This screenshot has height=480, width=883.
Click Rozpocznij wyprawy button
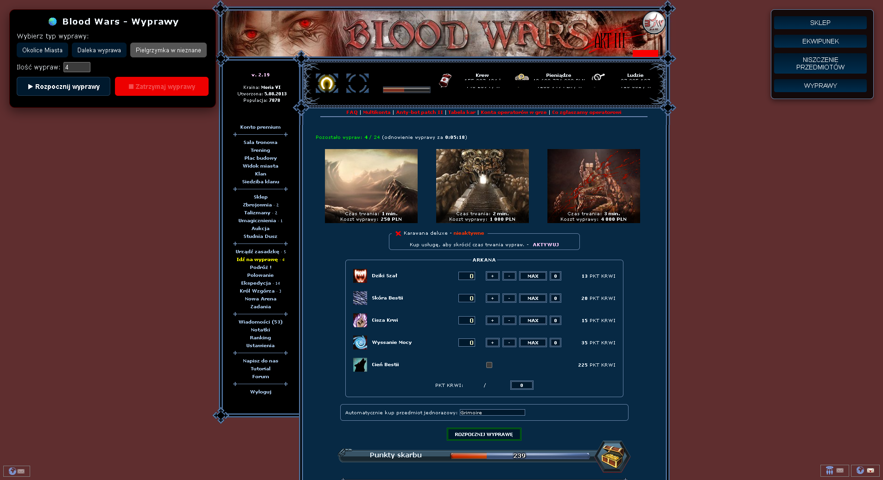tap(64, 87)
